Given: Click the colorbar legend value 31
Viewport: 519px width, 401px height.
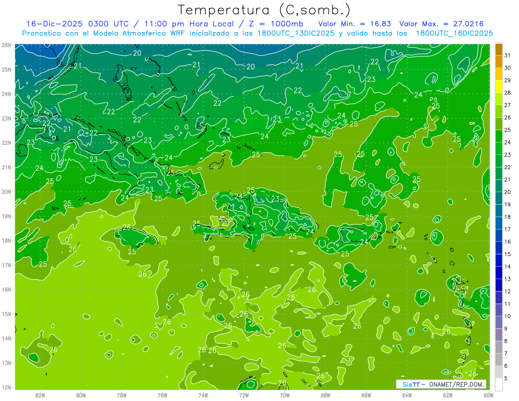Looking at the screenshot, I should coord(507,55).
